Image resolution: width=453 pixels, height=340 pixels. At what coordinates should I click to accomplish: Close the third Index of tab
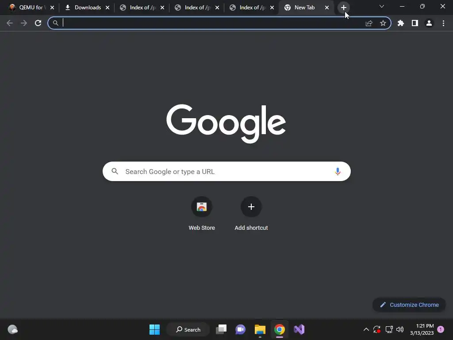(x=272, y=8)
